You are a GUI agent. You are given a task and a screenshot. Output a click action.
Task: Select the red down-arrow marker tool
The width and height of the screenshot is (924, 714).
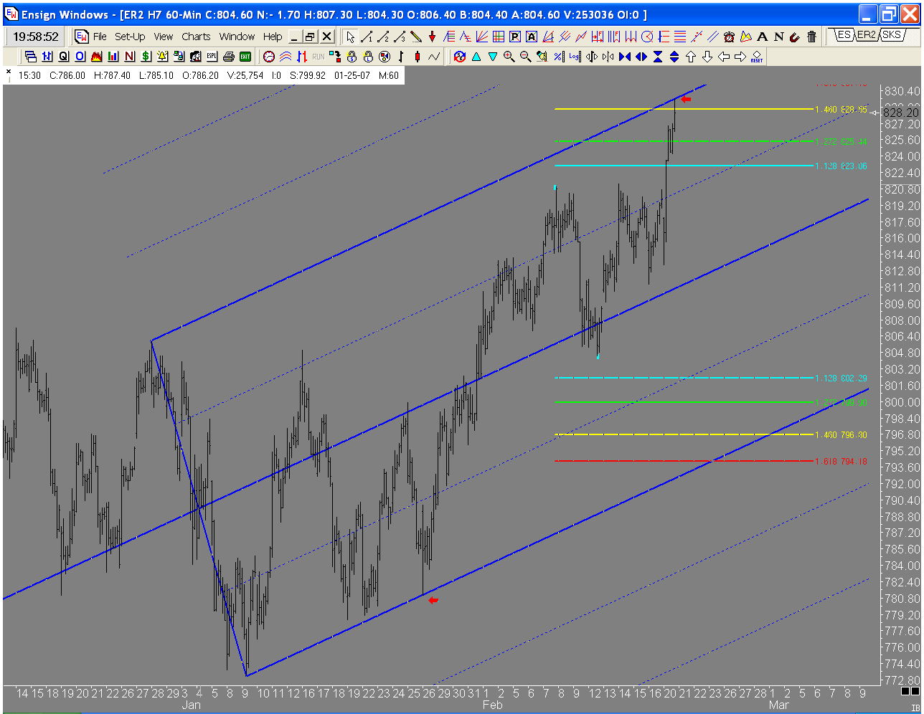coord(433,37)
